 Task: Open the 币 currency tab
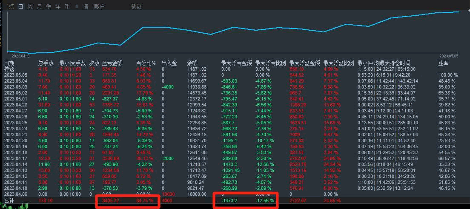click(68, 6)
